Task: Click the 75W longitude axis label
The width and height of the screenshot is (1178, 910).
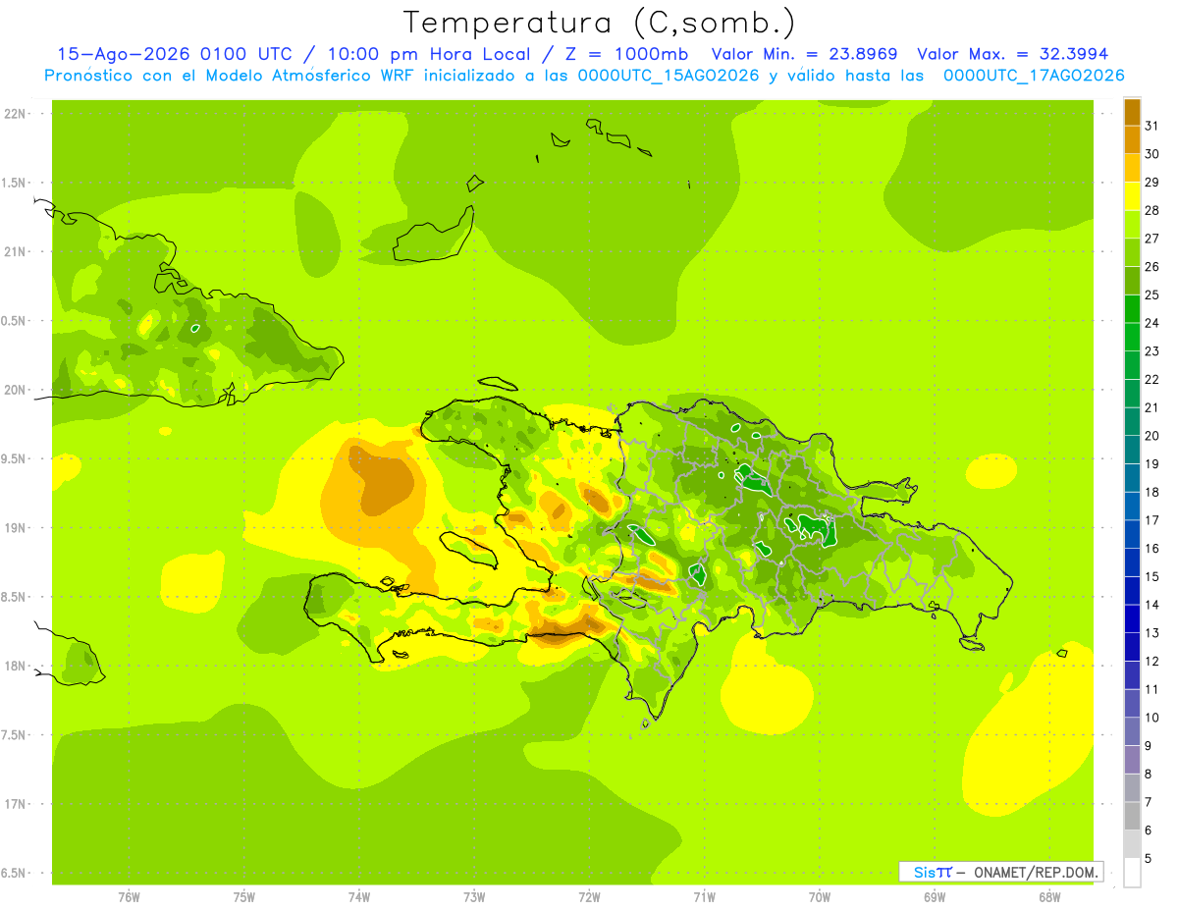Action: click(x=244, y=896)
